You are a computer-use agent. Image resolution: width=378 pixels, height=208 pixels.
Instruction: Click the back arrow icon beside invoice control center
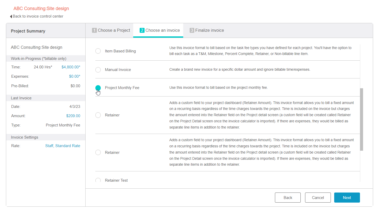click(x=11, y=17)
